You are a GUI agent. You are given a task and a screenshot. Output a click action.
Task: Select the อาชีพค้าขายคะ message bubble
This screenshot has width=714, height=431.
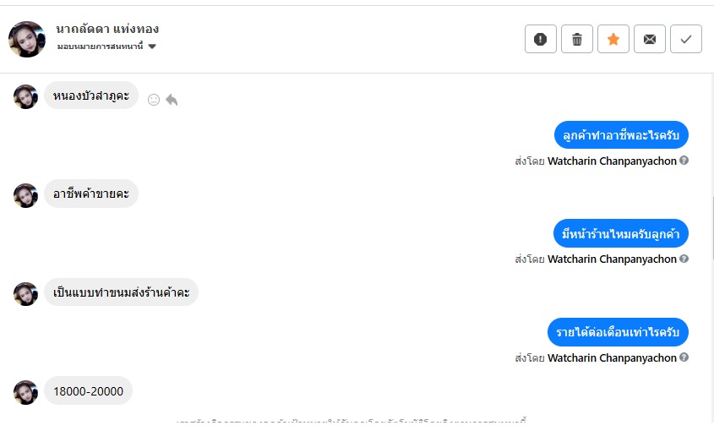(91, 194)
